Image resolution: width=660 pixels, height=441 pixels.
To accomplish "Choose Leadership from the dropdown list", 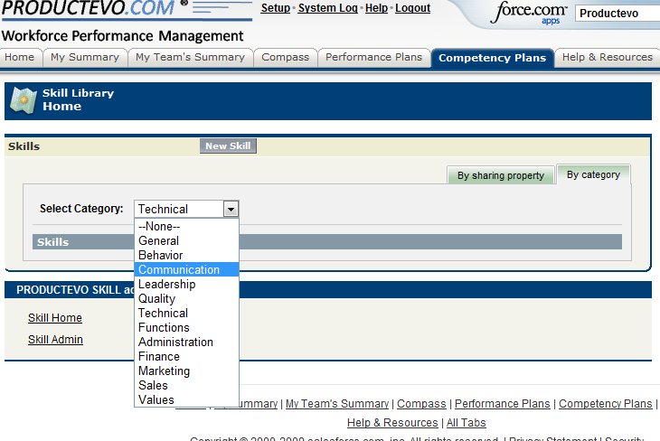I will pos(186,284).
